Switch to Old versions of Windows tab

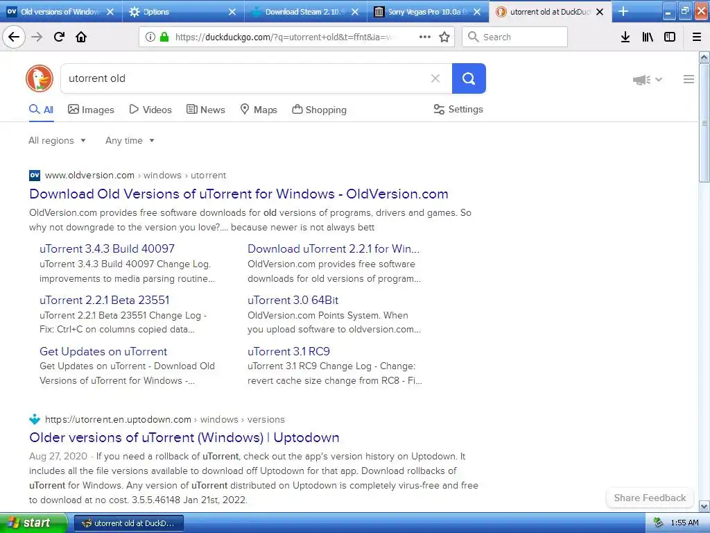pyautogui.click(x=61, y=12)
